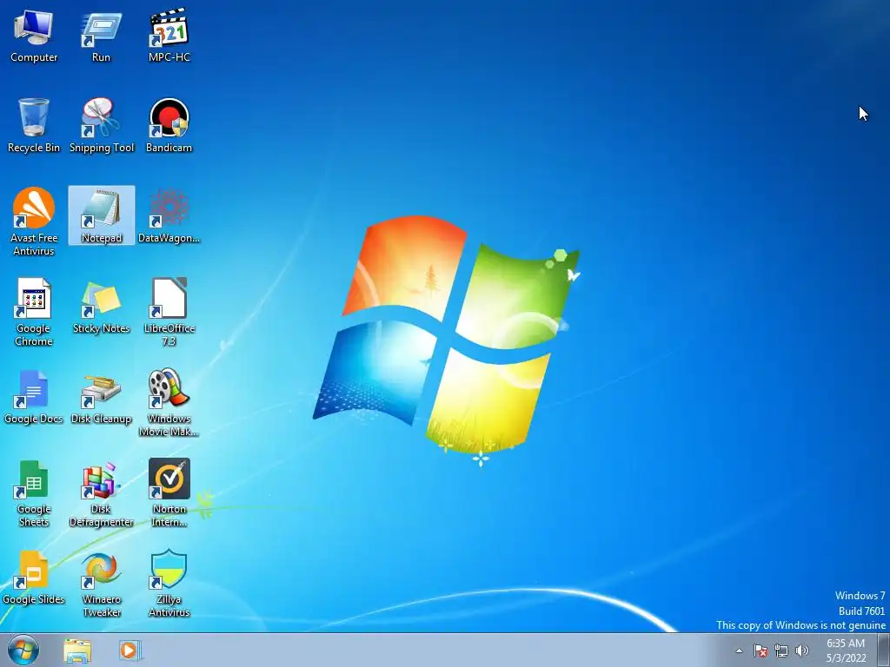Select the Bandicam shortcut icon
The image size is (890, 667).
tap(169, 126)
